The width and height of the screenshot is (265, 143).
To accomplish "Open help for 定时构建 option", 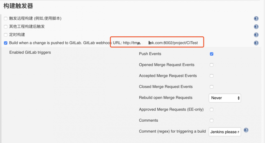I will click(x=256, y=35).
